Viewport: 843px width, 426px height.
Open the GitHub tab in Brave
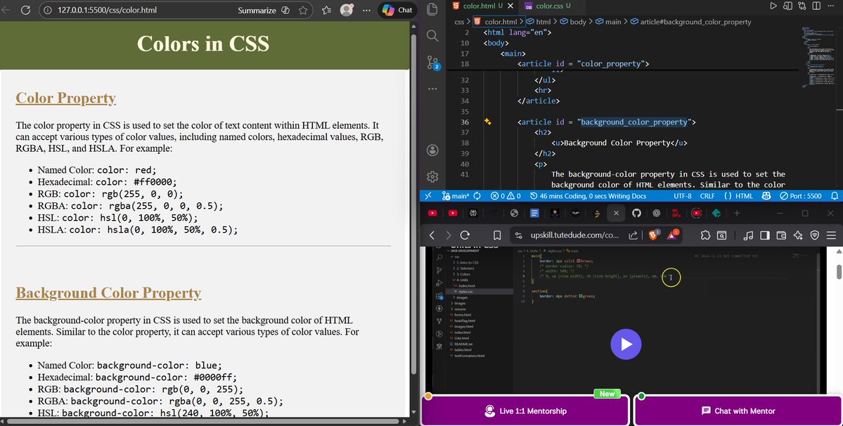[636, 213]
